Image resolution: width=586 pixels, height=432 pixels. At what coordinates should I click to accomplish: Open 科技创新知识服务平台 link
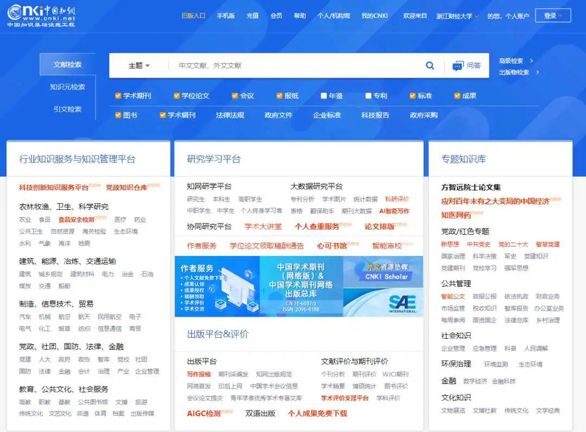[54, 188]
